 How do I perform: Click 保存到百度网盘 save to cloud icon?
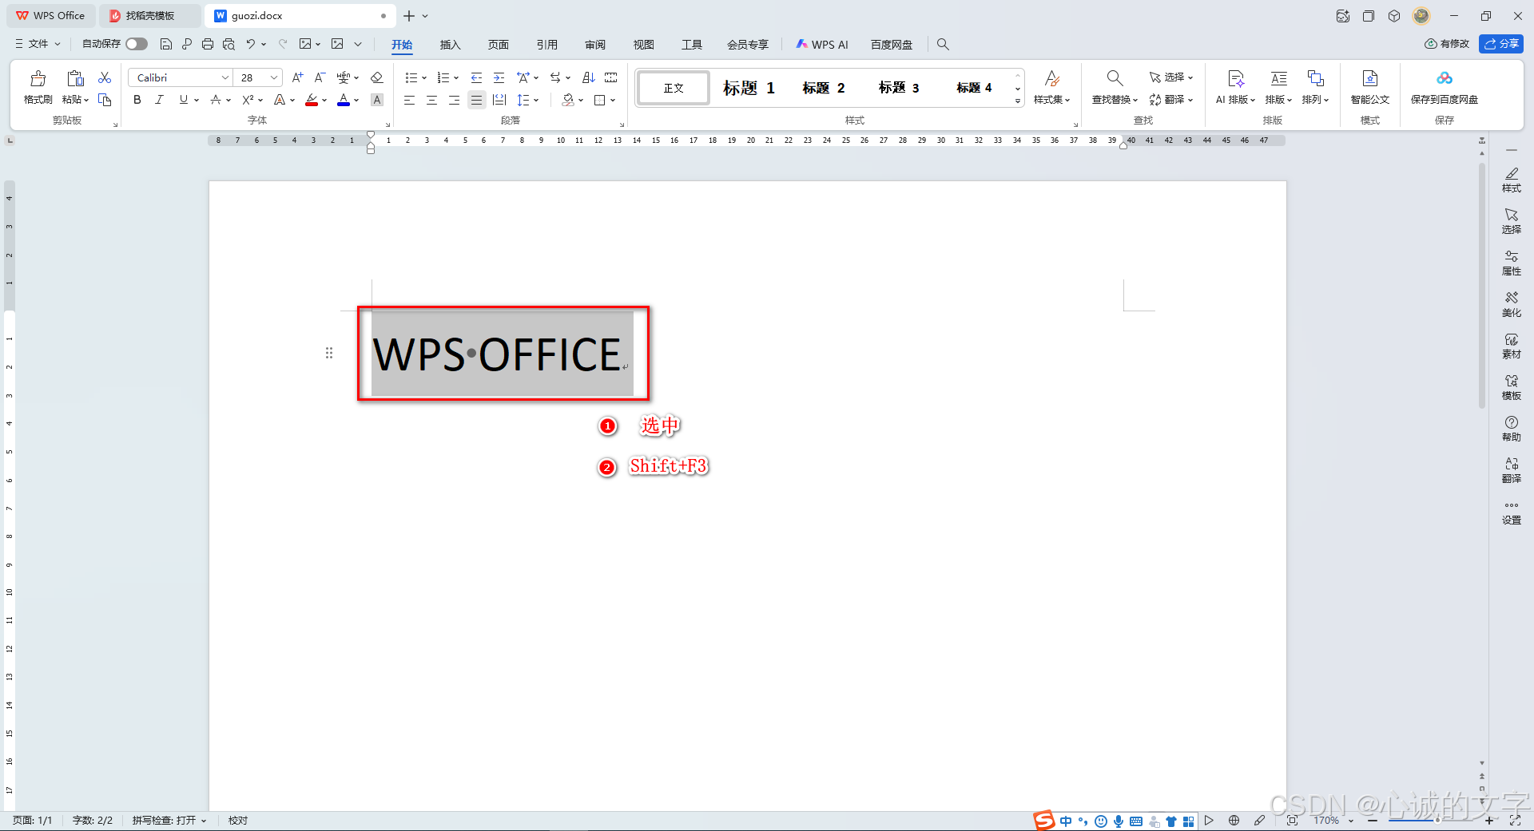1445,88
